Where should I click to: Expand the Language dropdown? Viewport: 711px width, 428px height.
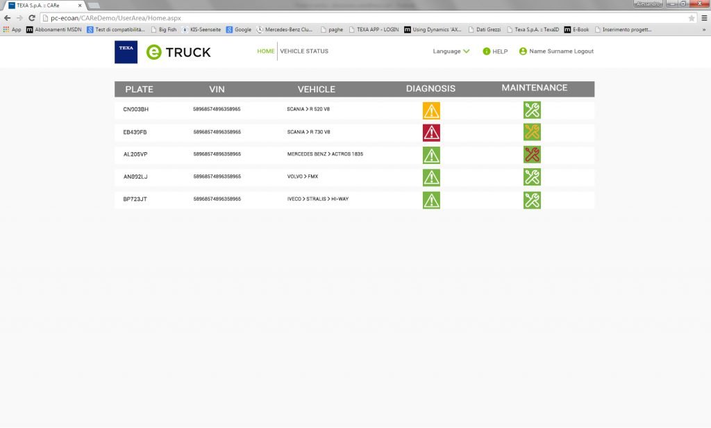tap(451, 51)
